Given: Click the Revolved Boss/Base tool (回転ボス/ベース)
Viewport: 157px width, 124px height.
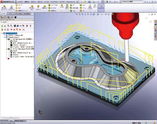Looking at the screenshot, I should coord(12,8).
